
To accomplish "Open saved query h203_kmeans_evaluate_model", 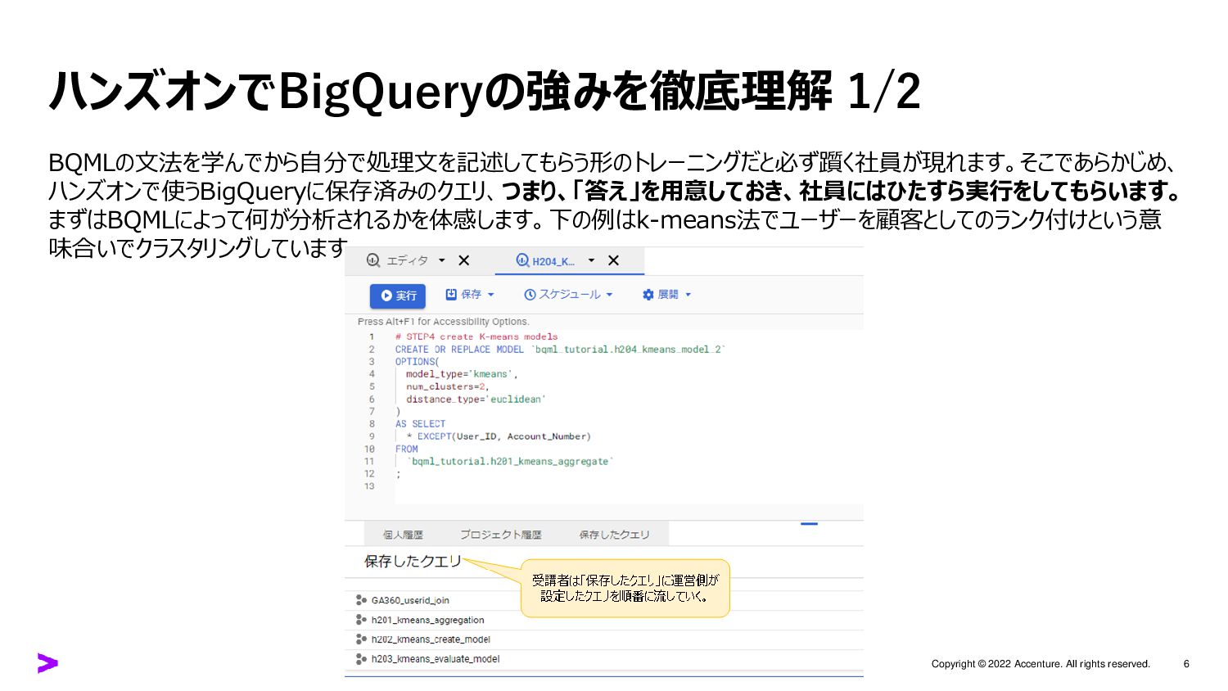I will tap(435, 659).
